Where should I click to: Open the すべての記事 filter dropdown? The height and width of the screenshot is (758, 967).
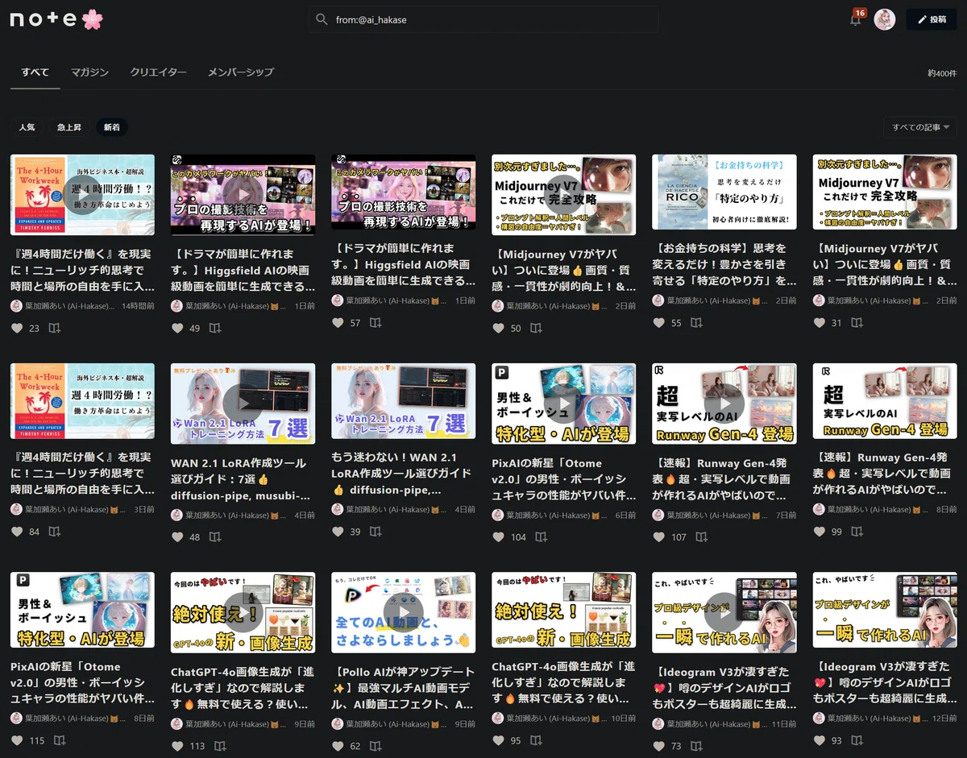(x=920, y=127)
